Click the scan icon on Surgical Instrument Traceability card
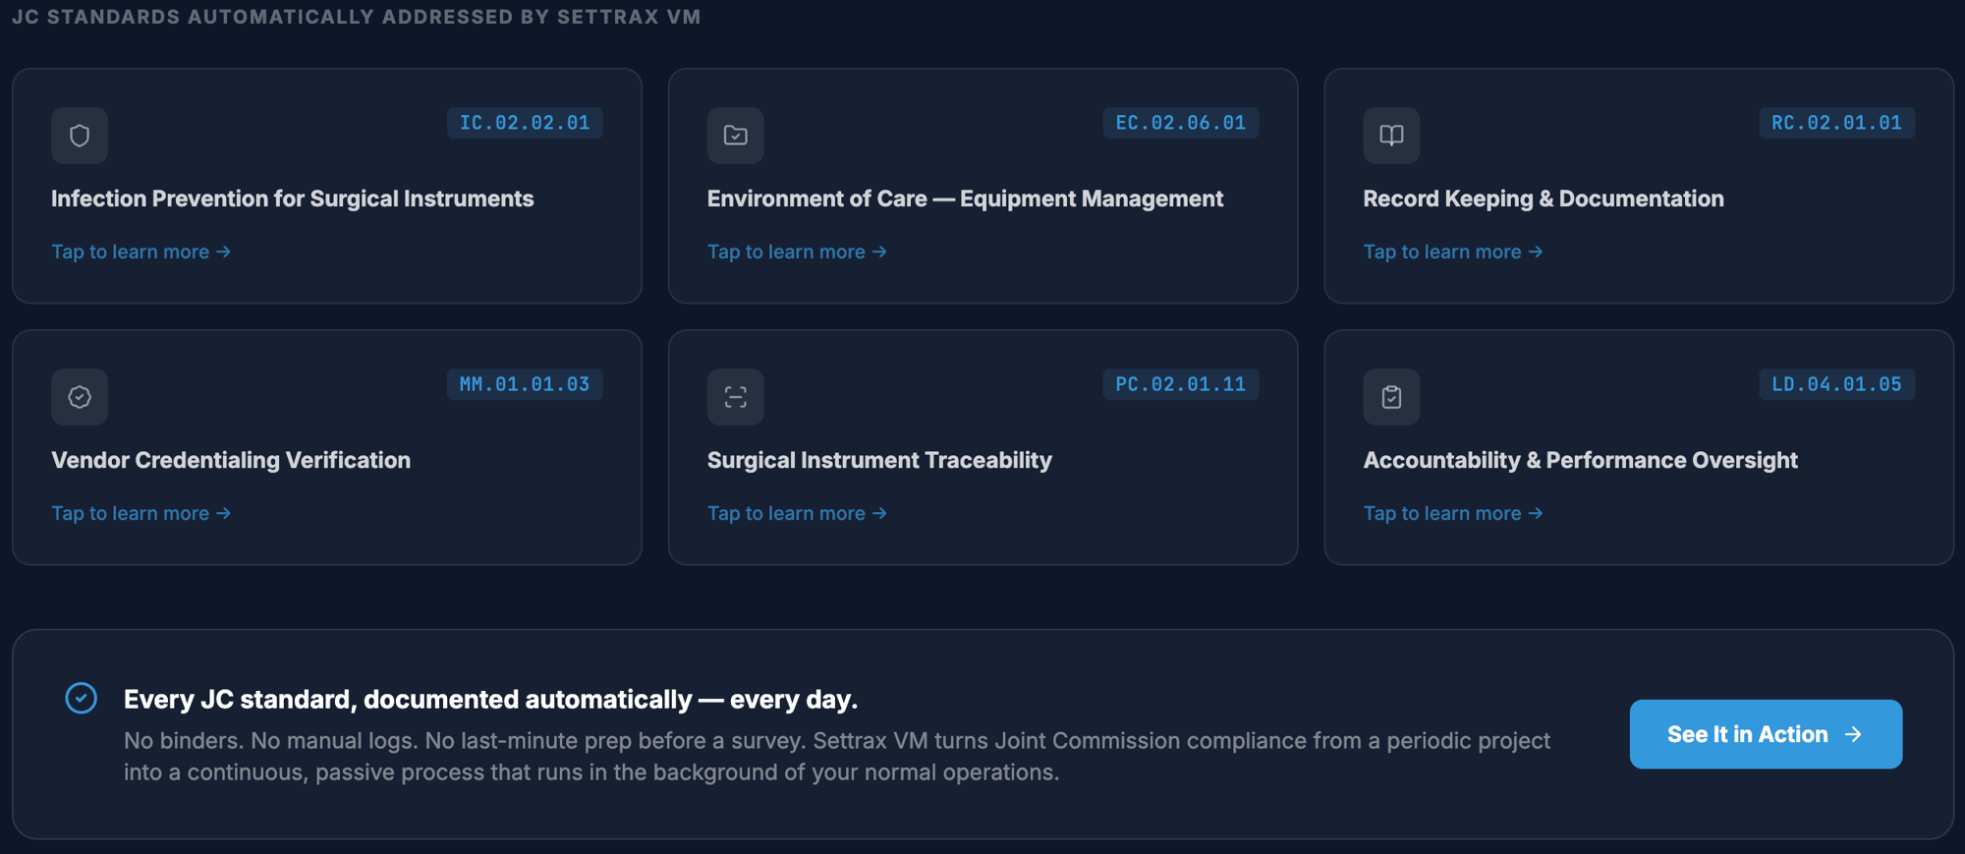1965x854 pixels. pos(736,397)
